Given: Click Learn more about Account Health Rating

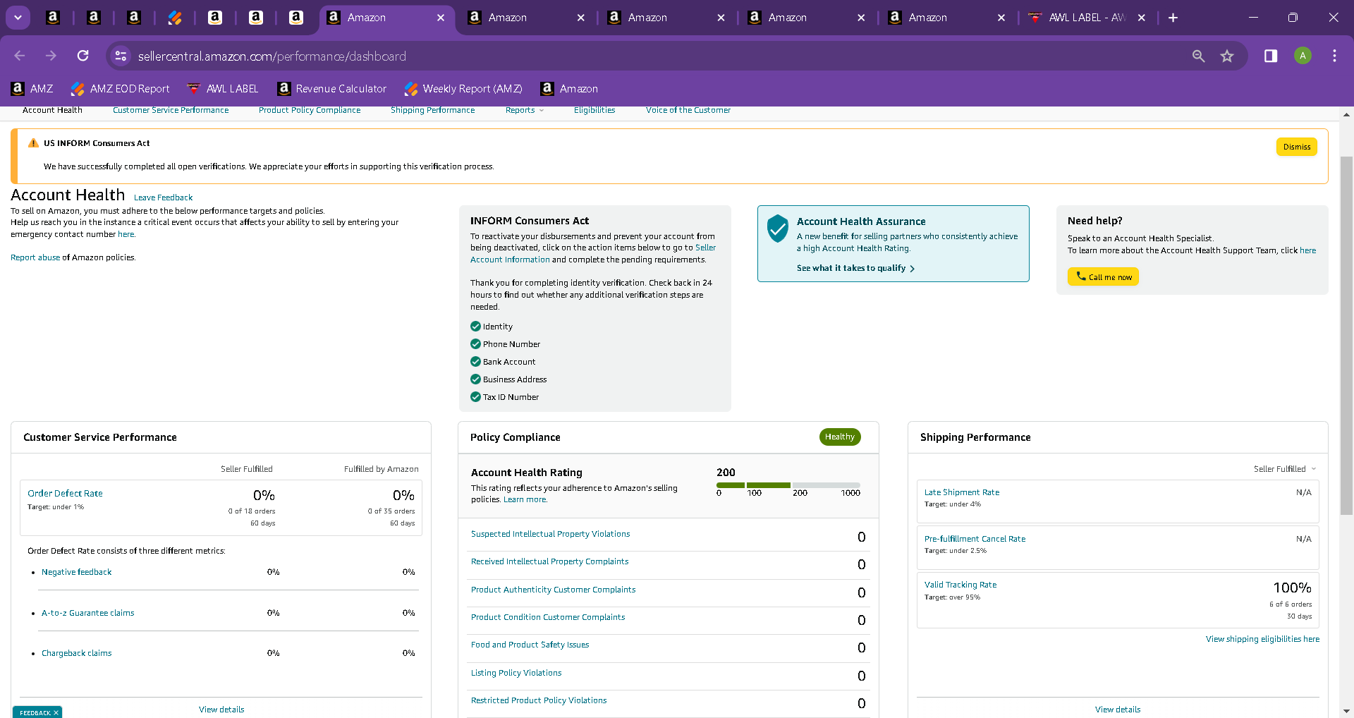Looking at the screenshot, I should tap(525, 499).
